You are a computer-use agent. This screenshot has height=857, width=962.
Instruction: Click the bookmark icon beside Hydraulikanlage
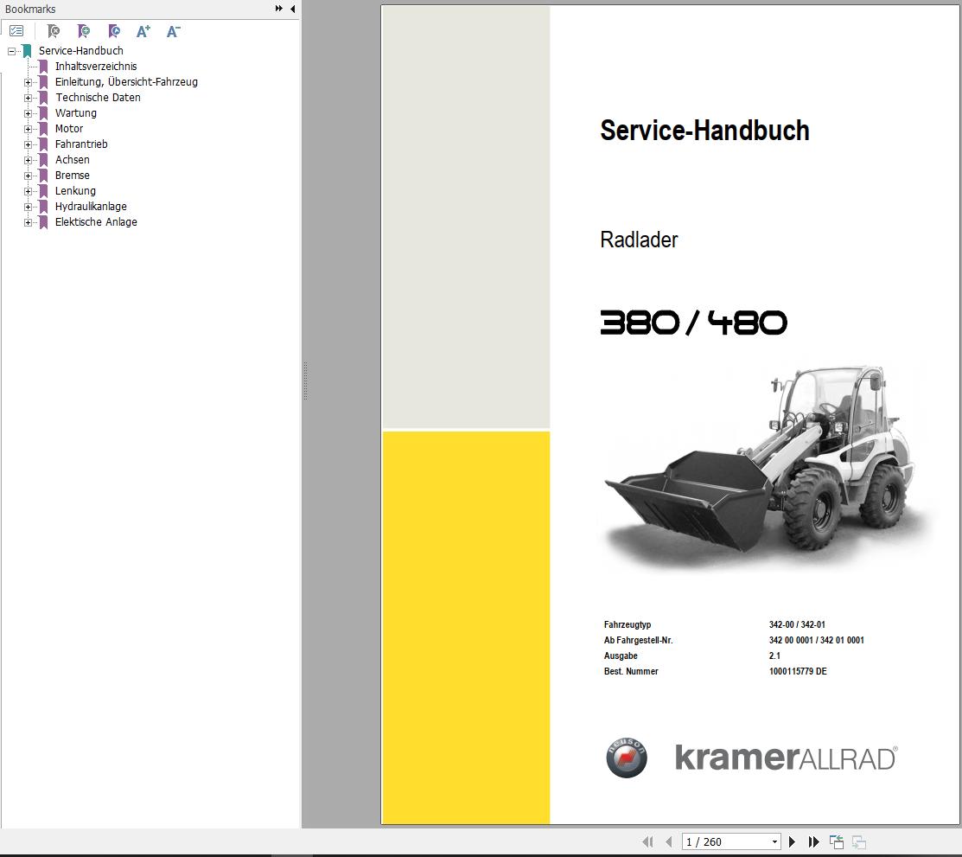point(43,207)
